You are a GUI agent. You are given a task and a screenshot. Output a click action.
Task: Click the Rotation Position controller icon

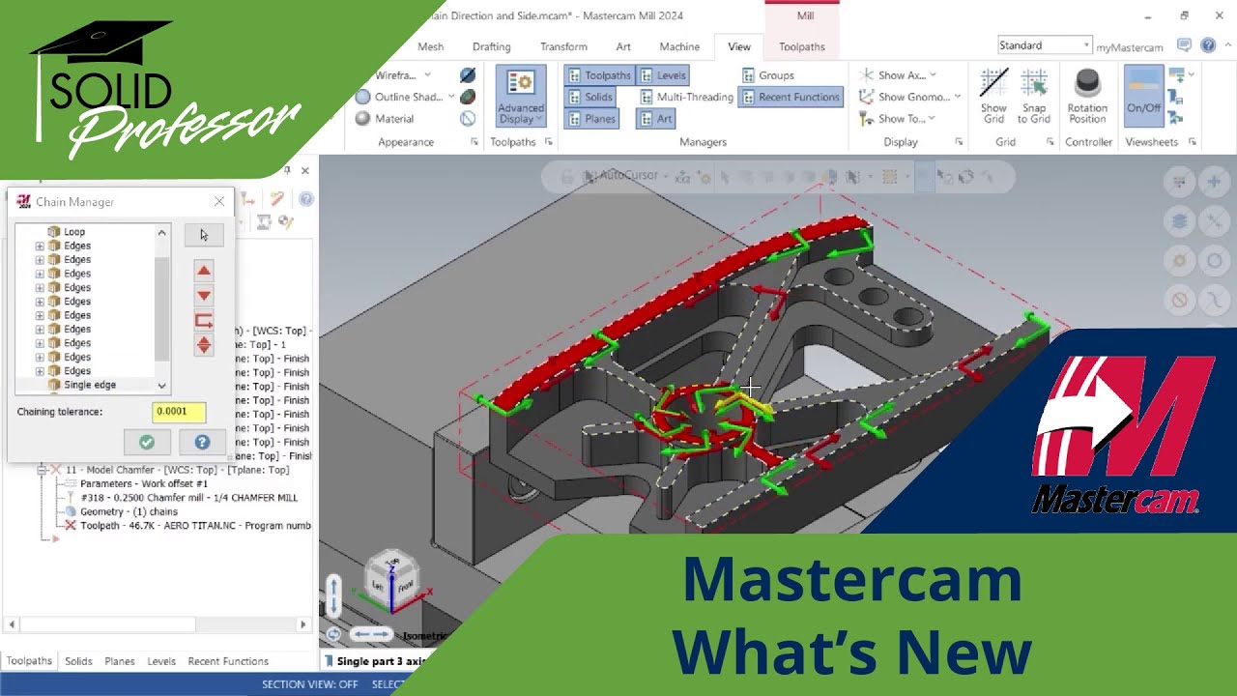coord(1087,96)
